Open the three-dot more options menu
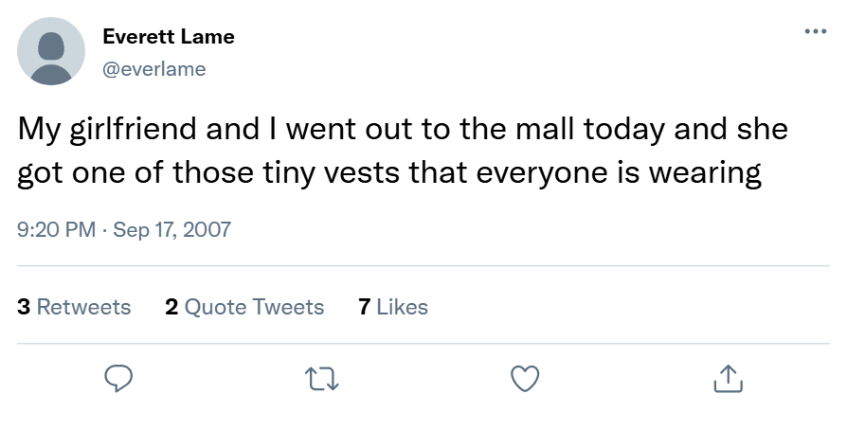Image resolution: width=847 pixels, height=430 pixels. pos(815,31)
